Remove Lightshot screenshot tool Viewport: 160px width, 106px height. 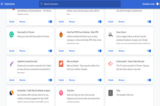22,80
